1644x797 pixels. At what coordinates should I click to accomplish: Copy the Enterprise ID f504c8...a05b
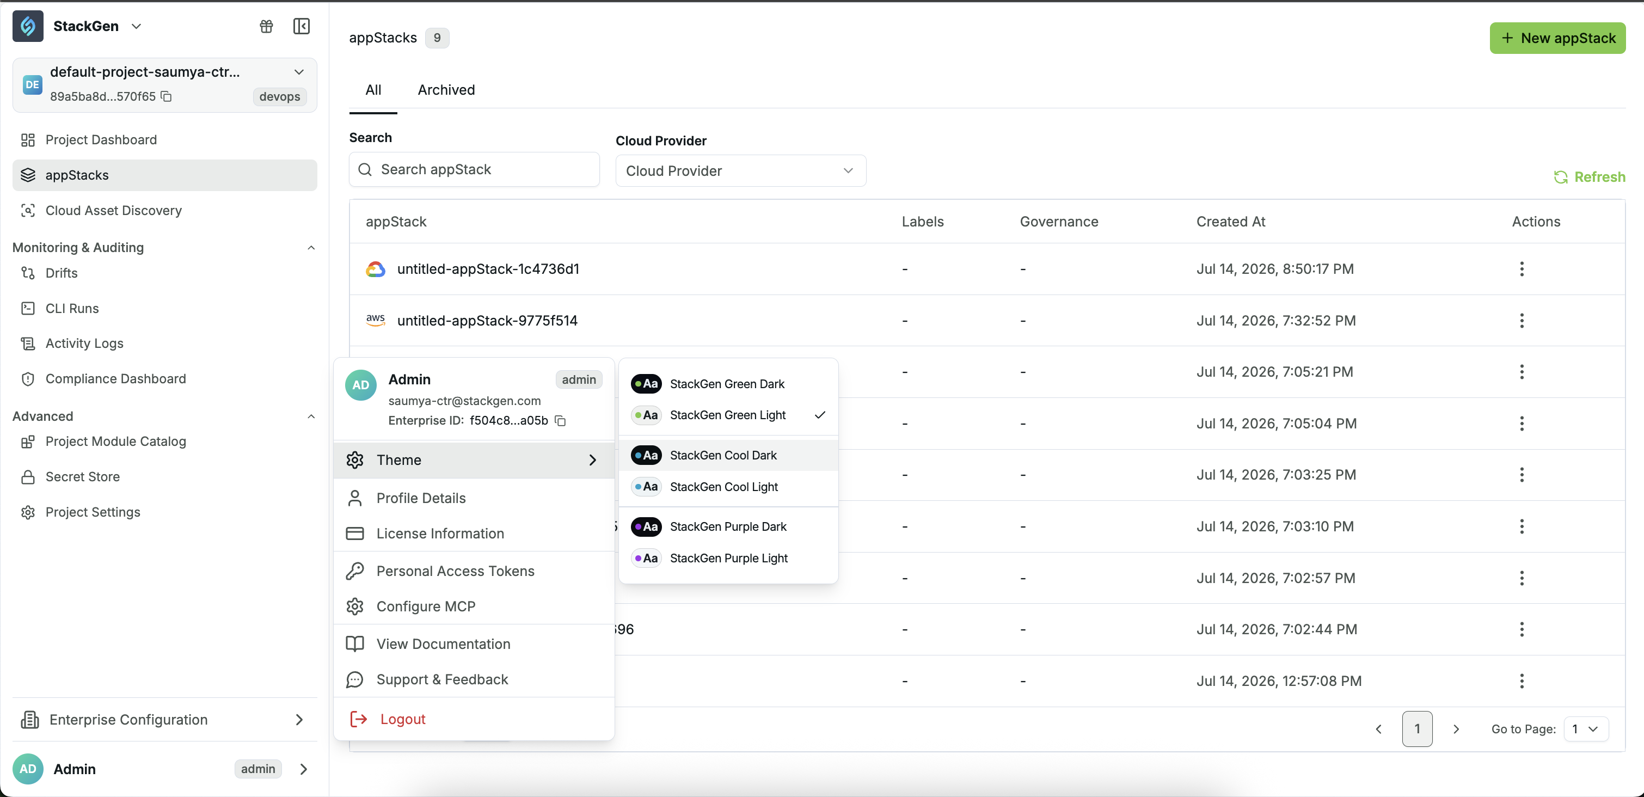[x=560, y=420]
